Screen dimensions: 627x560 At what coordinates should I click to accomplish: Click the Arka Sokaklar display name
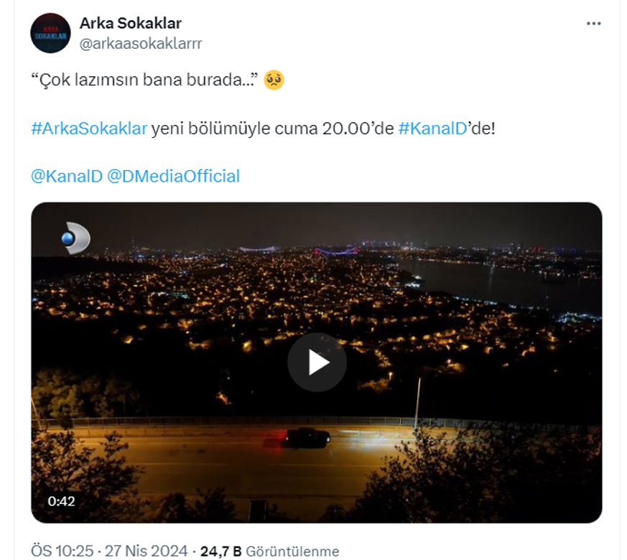[x=131, y=23]
